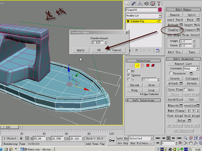Click Apply in the Chamfer Edges dialog
This screenshot has height=151, width=202.
tap(81, 50)
